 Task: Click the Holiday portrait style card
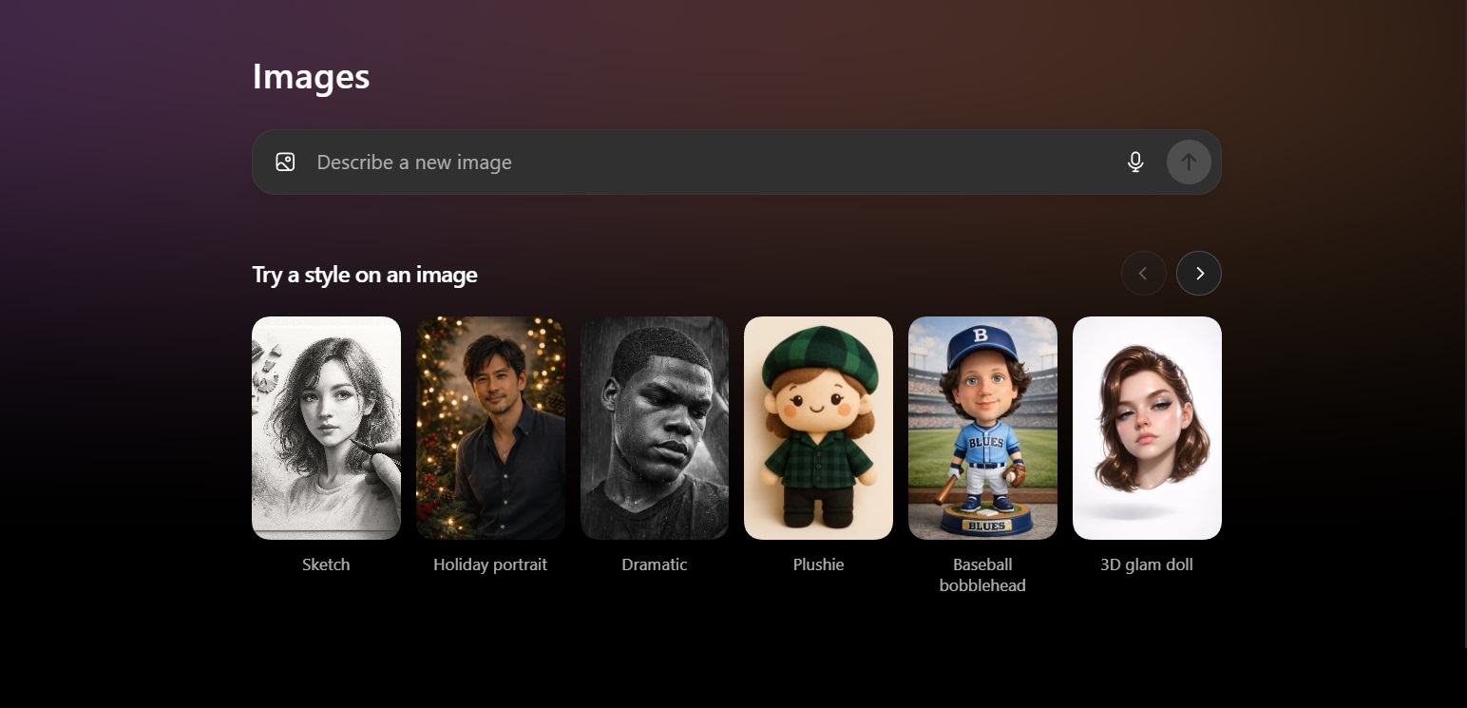[490, 428]
